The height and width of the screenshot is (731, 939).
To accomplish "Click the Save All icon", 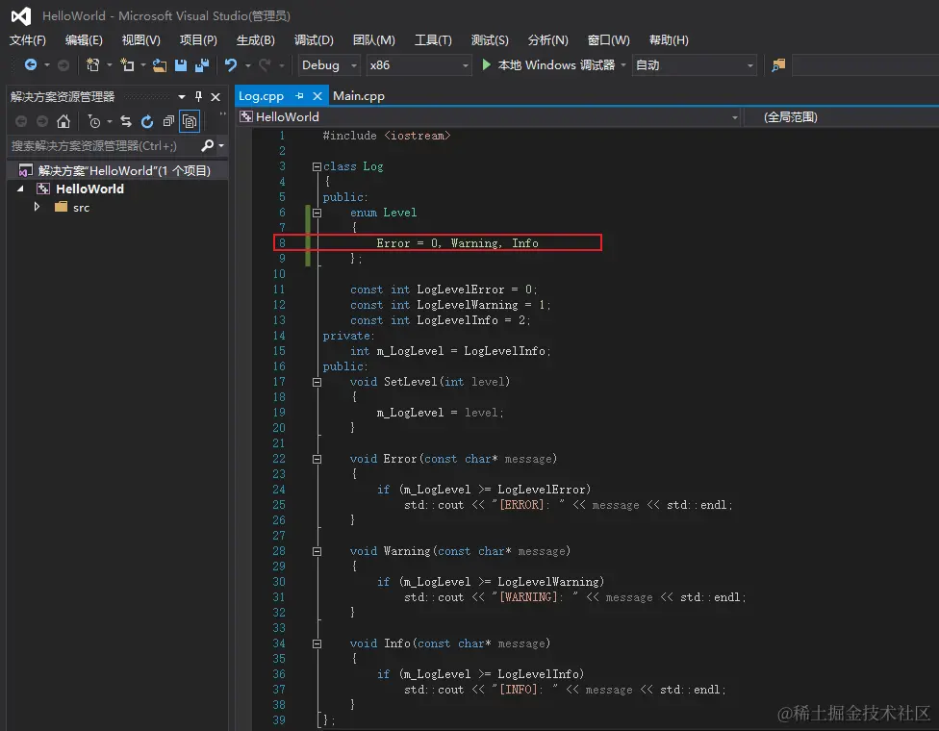I will coord(202,65).
